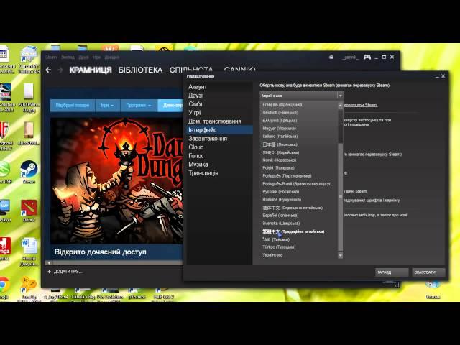Open the Довідка menu in the menu bar
The image size is (460, 345).
click(112, 57)
